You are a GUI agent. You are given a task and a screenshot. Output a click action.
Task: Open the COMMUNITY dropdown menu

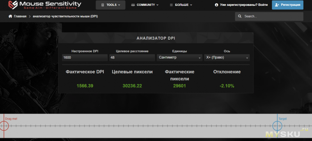pos(145,5)
